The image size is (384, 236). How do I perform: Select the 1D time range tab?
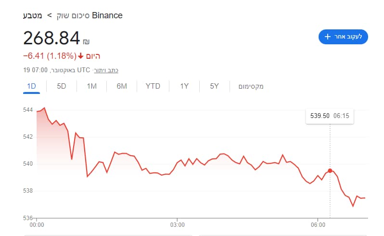click(31, 86)
